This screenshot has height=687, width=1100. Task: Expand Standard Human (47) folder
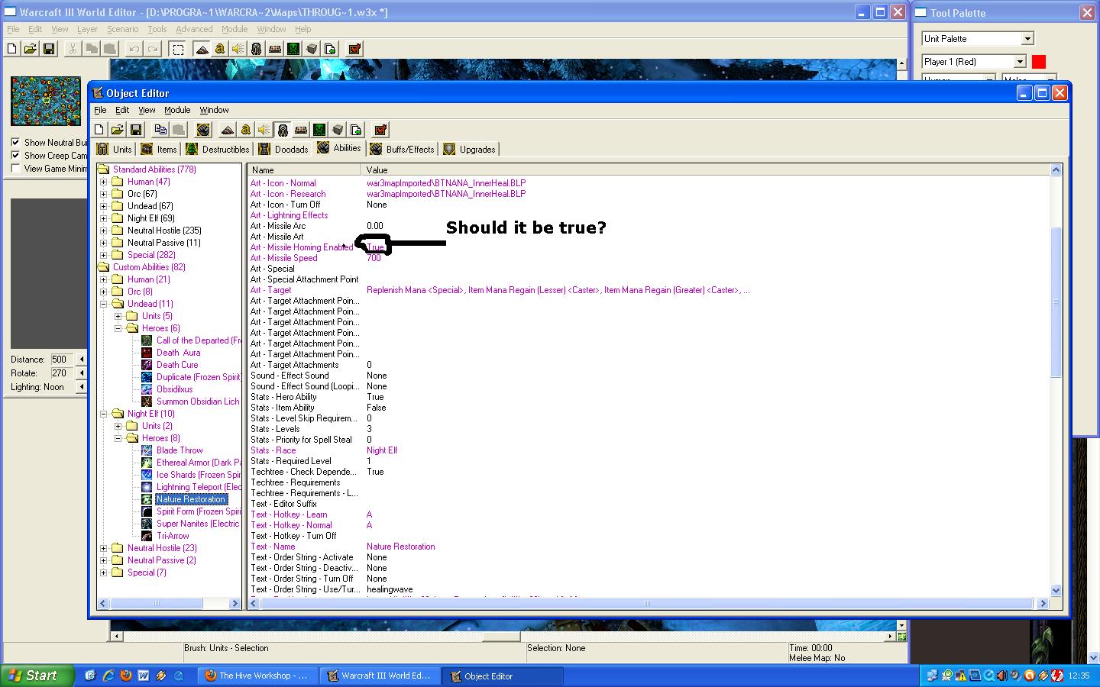pos(104,182)
